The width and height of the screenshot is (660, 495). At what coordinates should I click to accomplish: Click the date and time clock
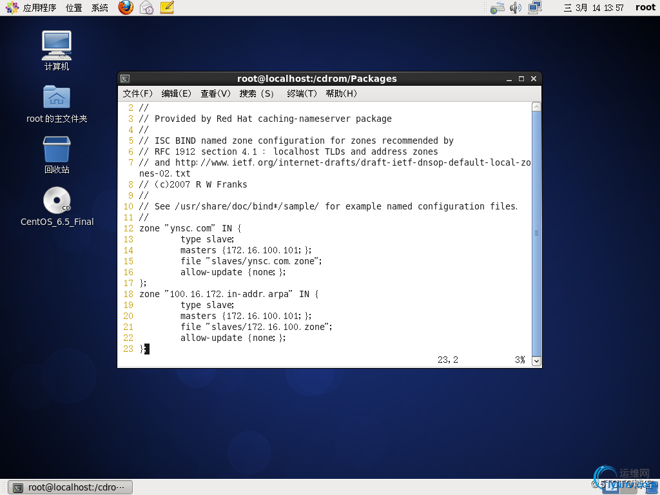[x=594, y=8]
